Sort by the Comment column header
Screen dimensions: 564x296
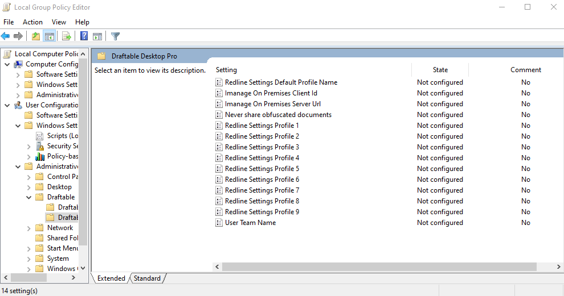tap(525, 70)
